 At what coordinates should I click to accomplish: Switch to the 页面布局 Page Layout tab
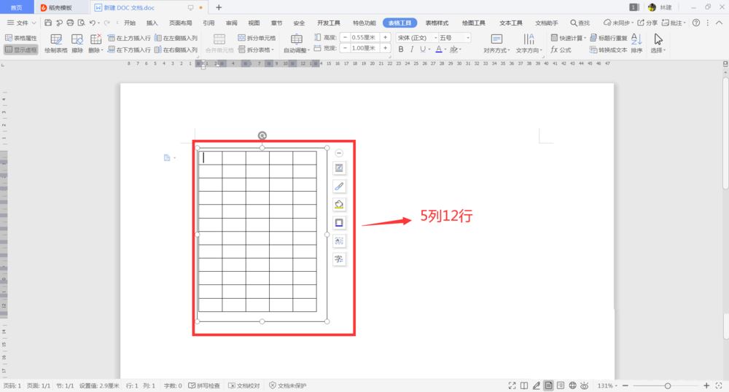180,23
